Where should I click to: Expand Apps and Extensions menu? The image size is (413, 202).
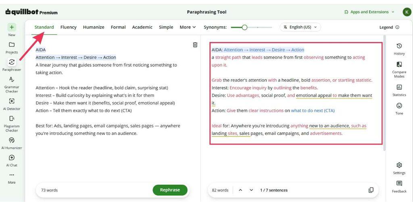click(x=369, y=12)
